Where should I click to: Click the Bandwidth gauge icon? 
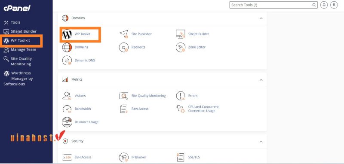pyautogui.click(x=67, y=109)
